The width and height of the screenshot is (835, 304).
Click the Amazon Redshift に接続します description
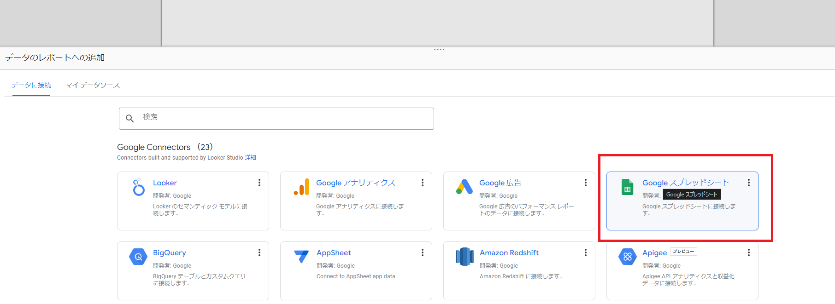pos(521,276)
